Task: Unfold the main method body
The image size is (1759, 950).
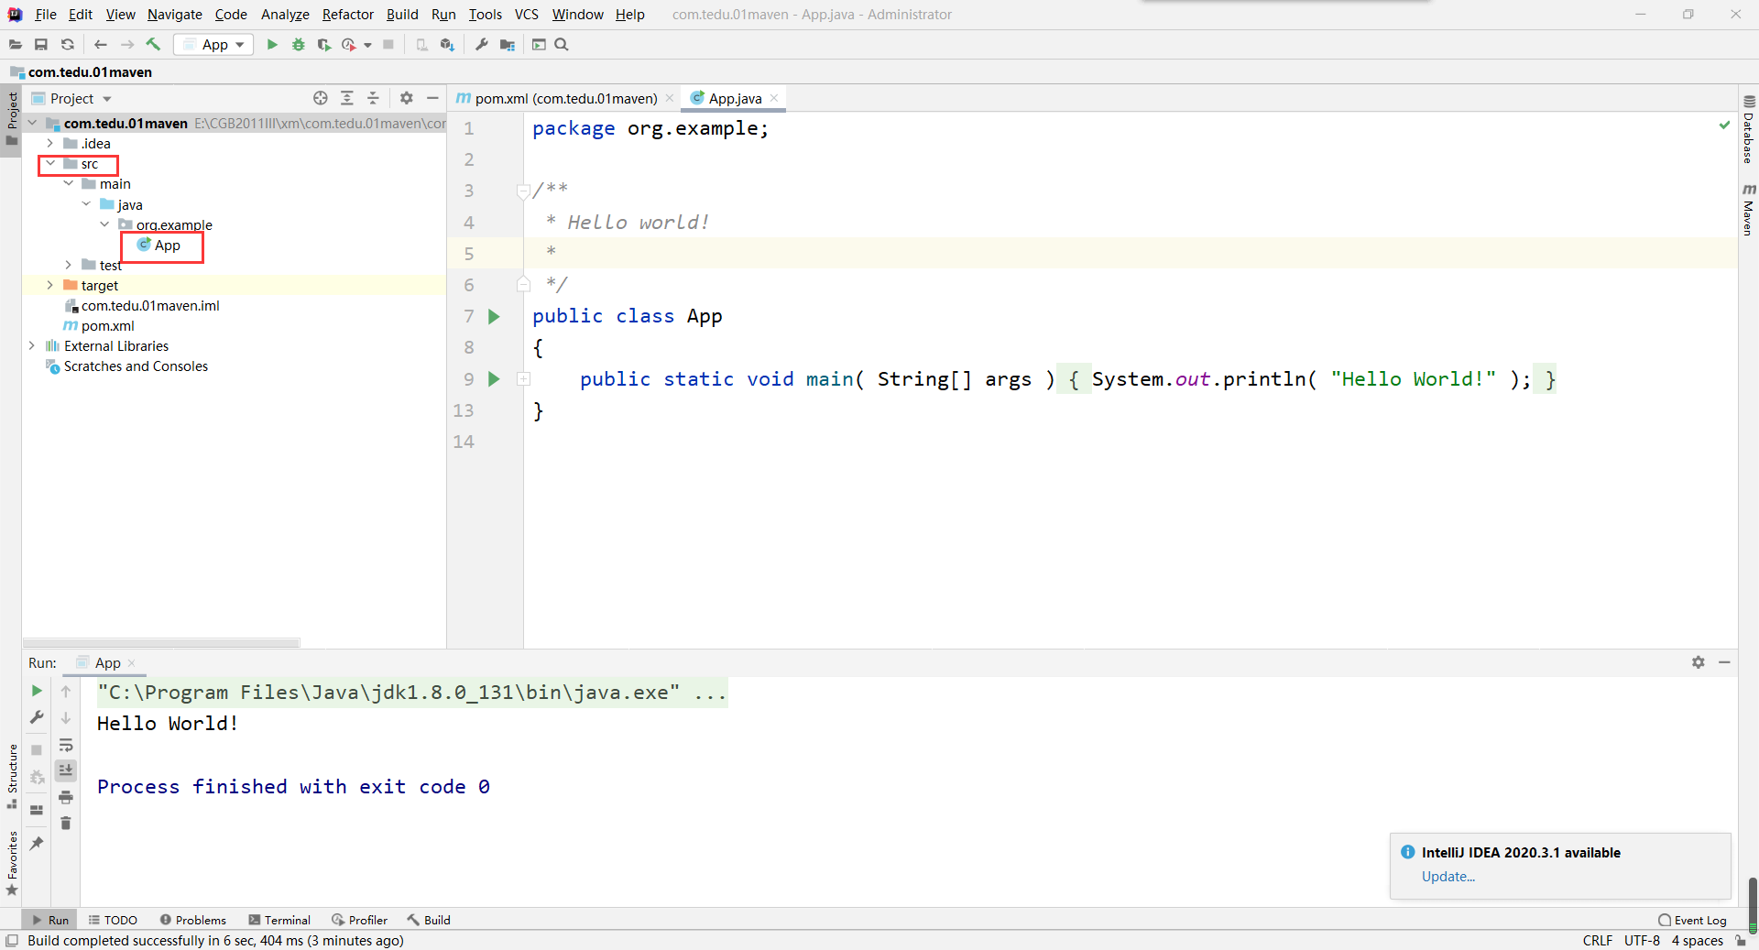Action: [524, 379]
